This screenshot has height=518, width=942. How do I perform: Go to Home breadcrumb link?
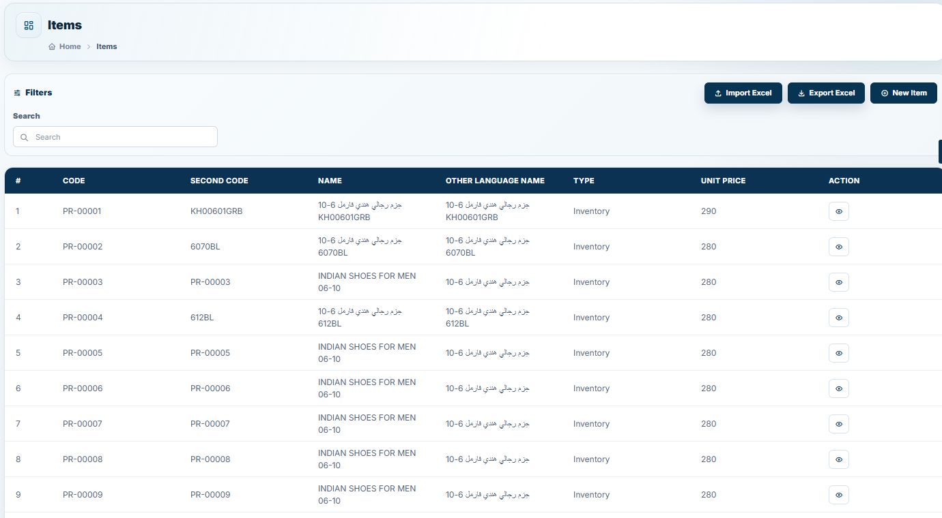pyautogui.click(x=70, y=46)
